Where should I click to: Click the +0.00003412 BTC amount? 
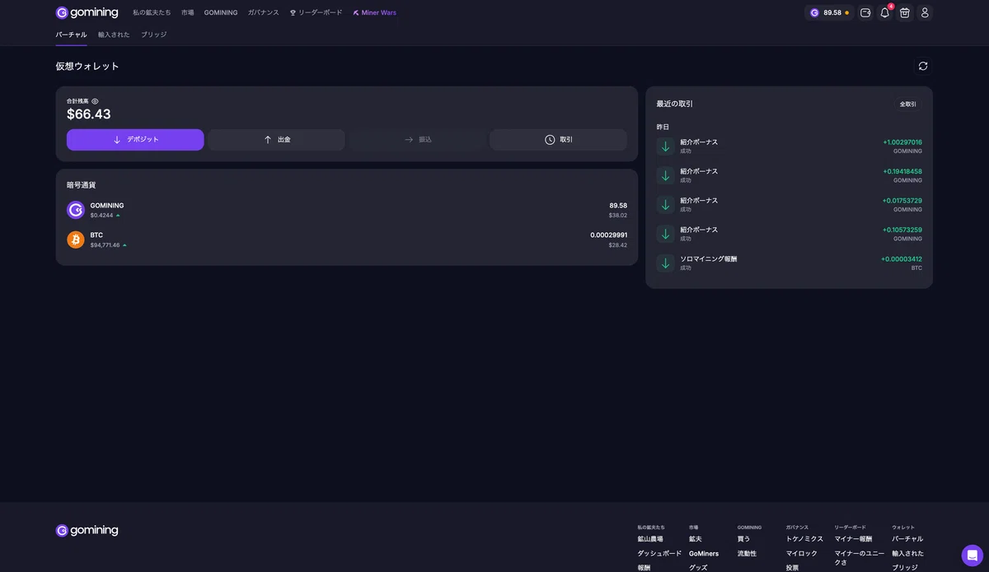coord(902,259)
